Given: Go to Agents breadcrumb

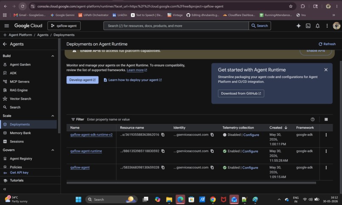Looking at the screenshot, I should click(x=43, y=35).
